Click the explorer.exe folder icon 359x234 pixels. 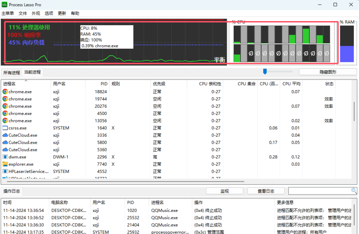[x=5, y=164]
